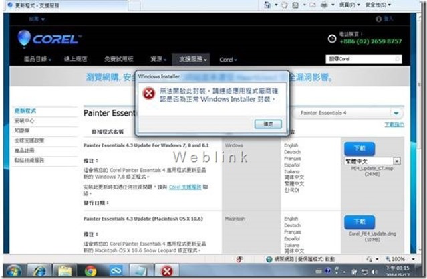Open 安裝中心 in the left sidebar
427x279 pixels.
click(25, 121)
